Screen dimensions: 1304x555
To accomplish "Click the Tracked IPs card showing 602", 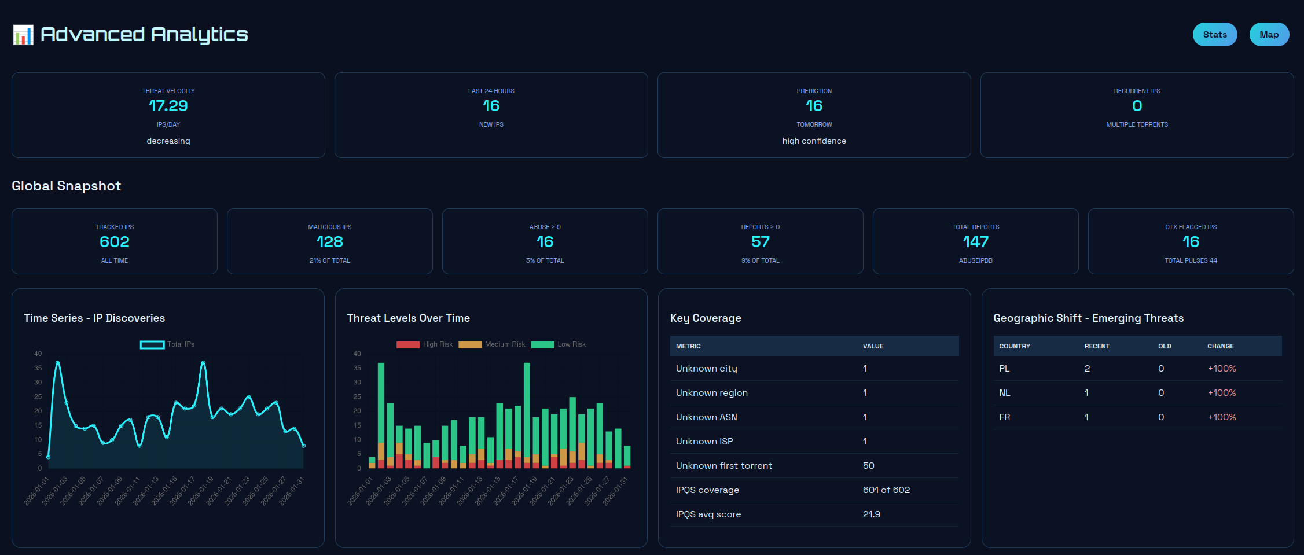I will pyautogui.click(x=114, y=241).
